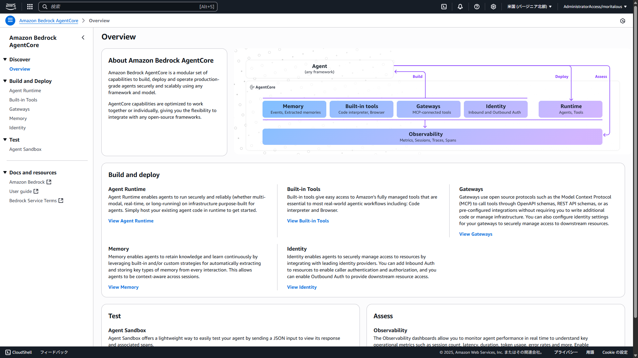The height and width of the screenshot is (358, 638).
Task: Collapse the Build and Deploy section
Action: click(5, 81)
